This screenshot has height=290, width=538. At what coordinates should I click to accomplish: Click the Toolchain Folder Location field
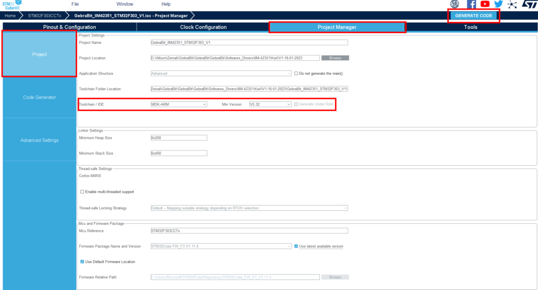(x=249, y=89)
